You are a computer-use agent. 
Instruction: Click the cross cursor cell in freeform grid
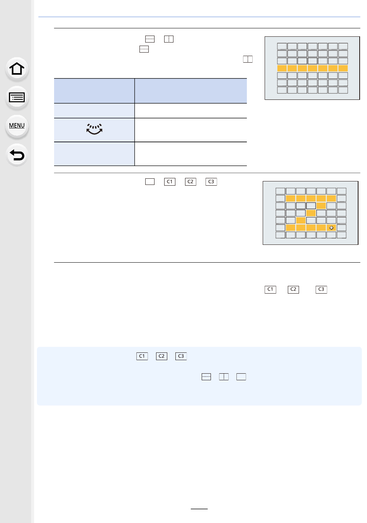331,228
